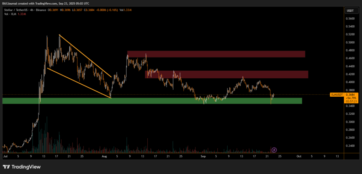The image size is (362, 174).
Task: Click the Aug label on time axis
Action: (104, 156)
